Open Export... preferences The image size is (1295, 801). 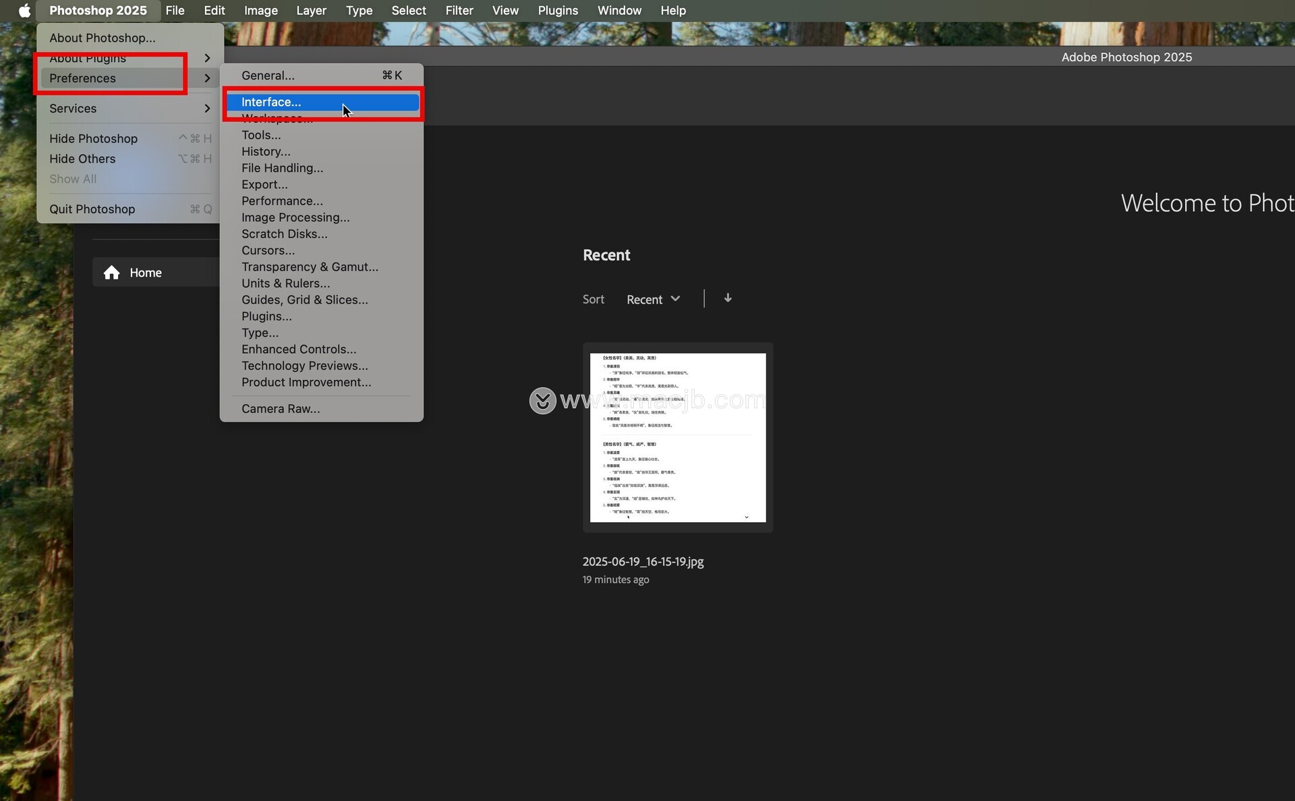click(x=322, y=184)
